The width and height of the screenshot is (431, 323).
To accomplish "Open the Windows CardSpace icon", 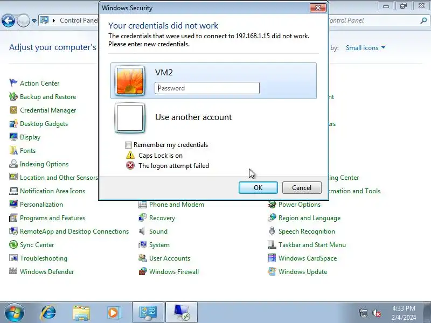I will coord(272,258).
